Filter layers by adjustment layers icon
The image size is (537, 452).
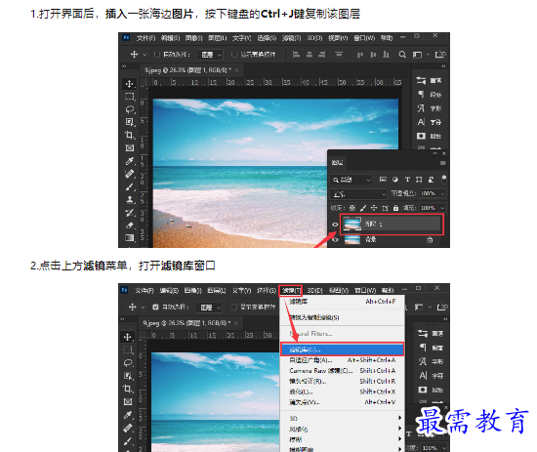(395, 180)
